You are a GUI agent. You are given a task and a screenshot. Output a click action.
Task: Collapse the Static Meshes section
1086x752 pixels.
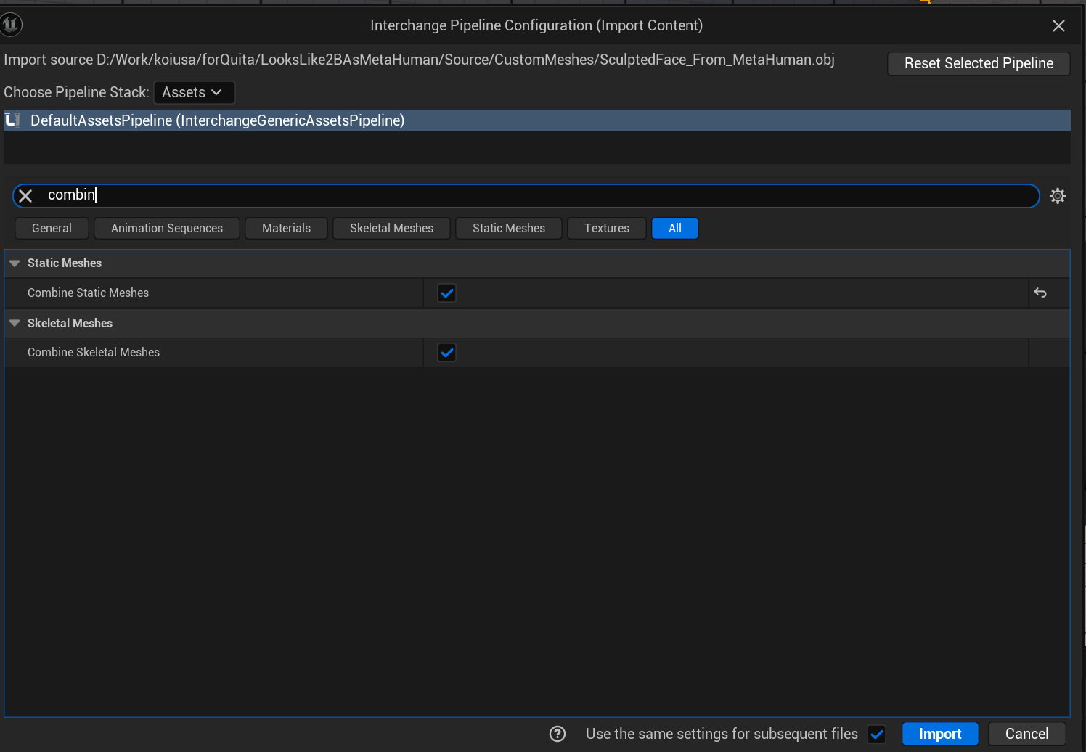[x=15, y=263]
